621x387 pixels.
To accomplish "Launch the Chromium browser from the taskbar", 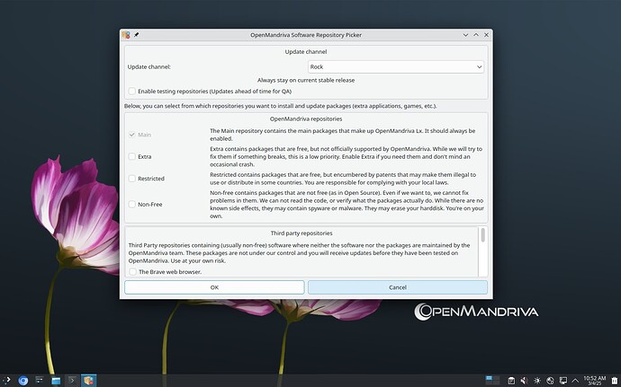I will pyautogui.click(x=23, y=381).
